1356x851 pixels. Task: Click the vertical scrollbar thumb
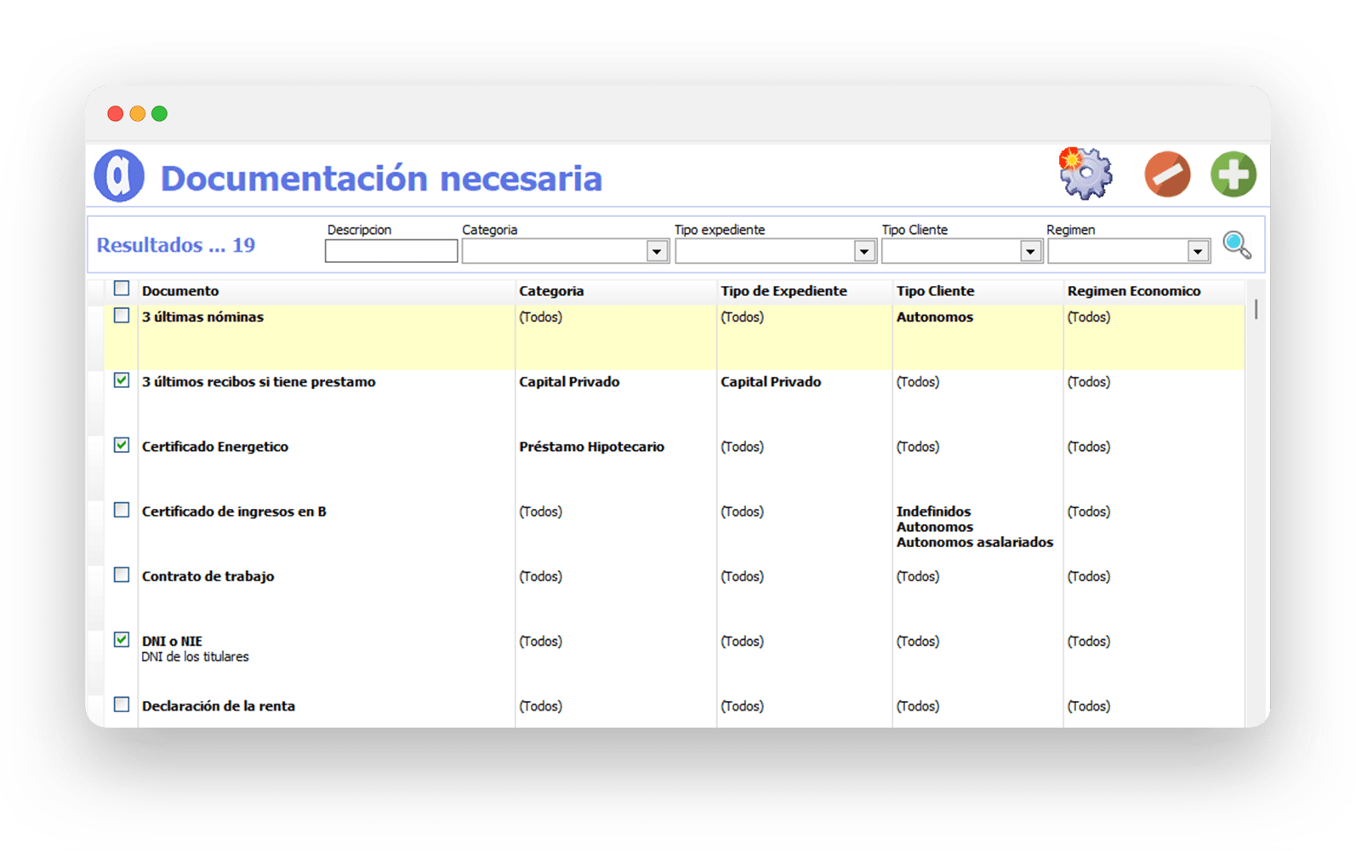(1256, 308)
